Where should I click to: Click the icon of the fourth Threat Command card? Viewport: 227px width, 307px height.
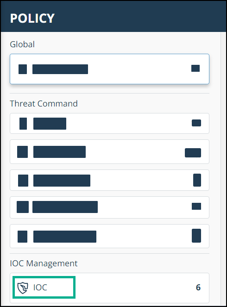click(x=23, y=207)
